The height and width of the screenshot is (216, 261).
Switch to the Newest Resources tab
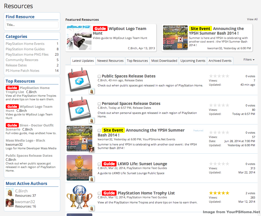pos(110,61)
